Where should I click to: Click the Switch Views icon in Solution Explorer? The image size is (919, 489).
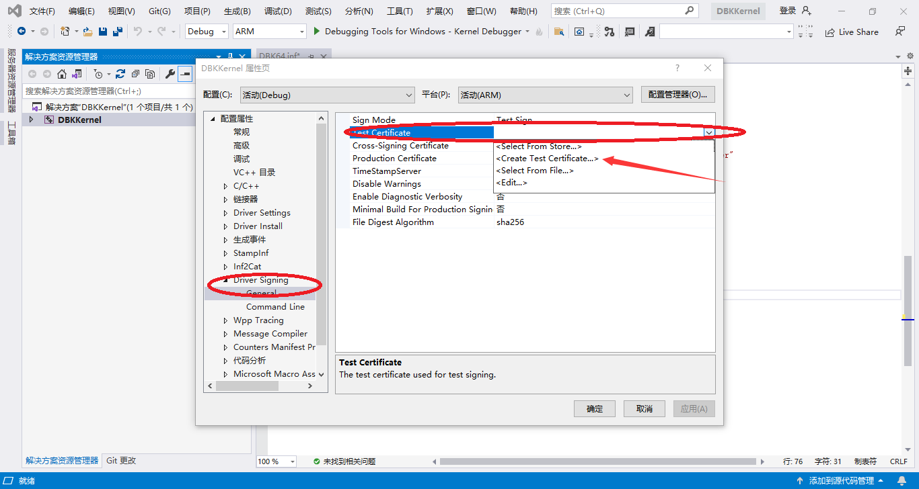(x=77, y=74)
